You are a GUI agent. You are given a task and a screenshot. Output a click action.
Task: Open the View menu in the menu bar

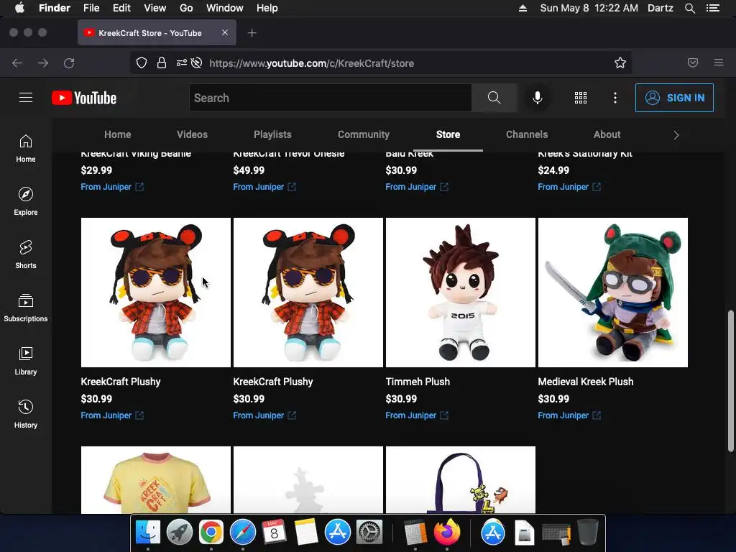155,8
